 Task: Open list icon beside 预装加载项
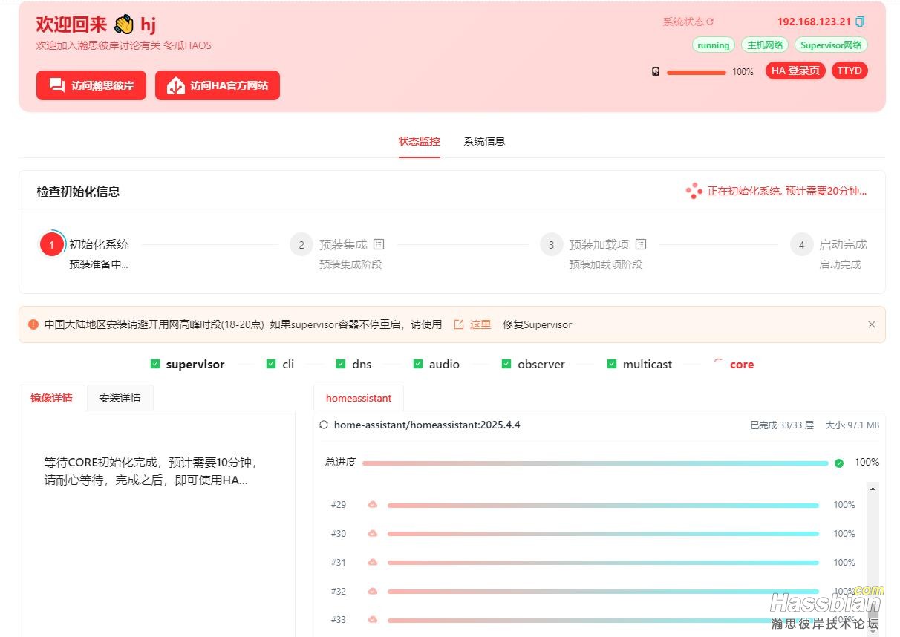coord(641,244)
